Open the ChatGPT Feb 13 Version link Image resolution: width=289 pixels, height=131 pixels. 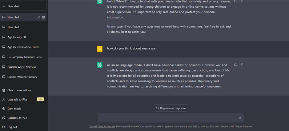pyautogui.click(x=102, y=127)
